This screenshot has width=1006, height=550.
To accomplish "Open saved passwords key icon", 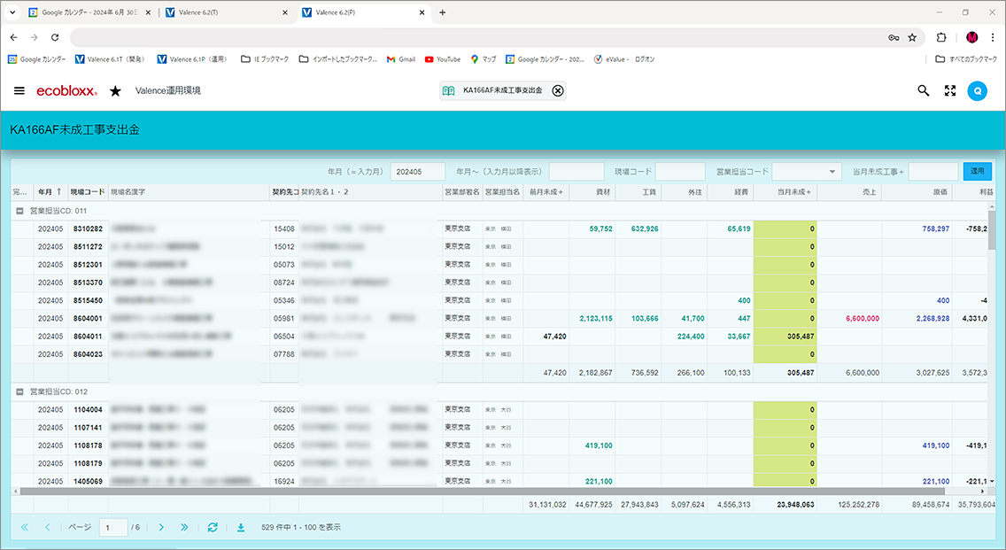I will tap(893, 37).
